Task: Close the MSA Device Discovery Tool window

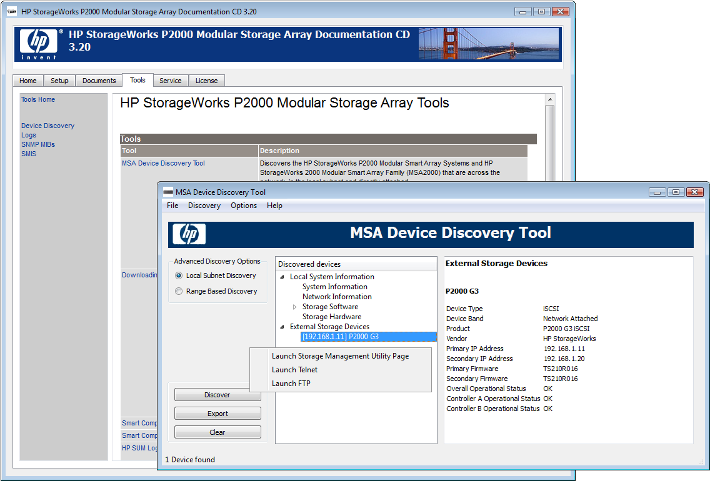Action: tap(694, 192)
